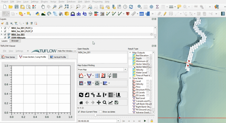The height and width of the screenshot is (123, 226).
Task: Expand the M04_5m_001_PLOT_P layer
Action: tap(2, 31)
